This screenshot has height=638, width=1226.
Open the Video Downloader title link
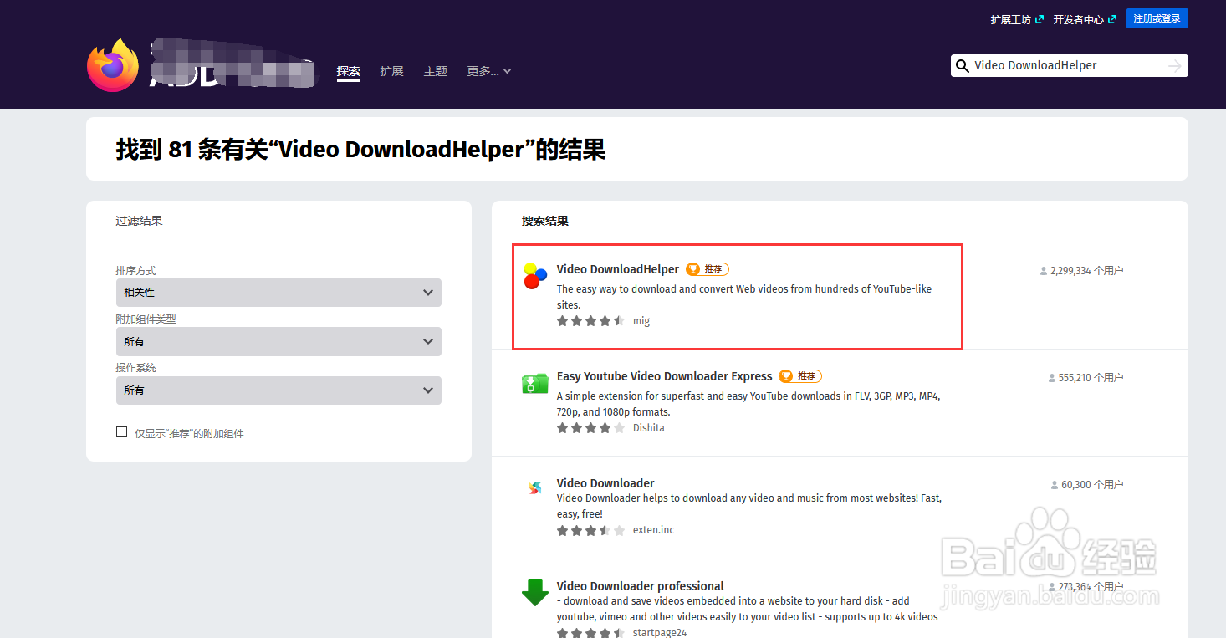pyautogui.click(x=605, y=483)
